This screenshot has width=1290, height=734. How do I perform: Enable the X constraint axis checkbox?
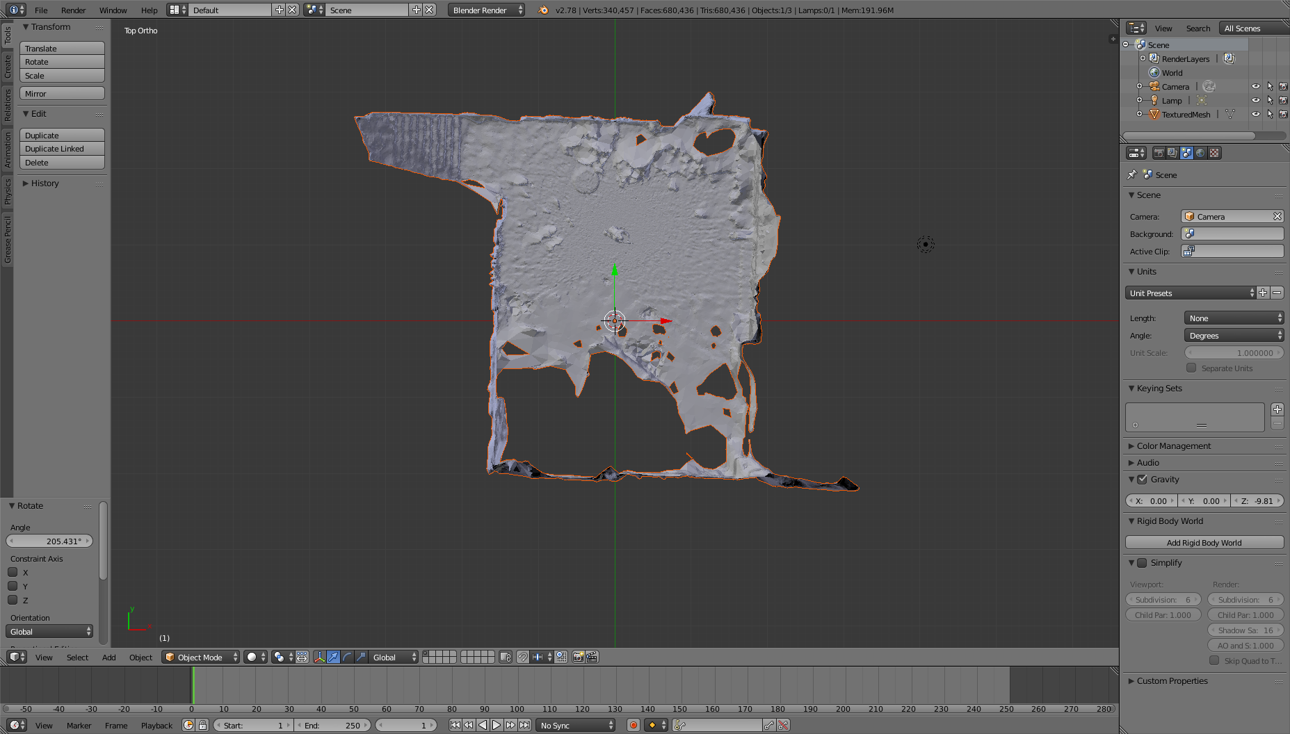13,572
